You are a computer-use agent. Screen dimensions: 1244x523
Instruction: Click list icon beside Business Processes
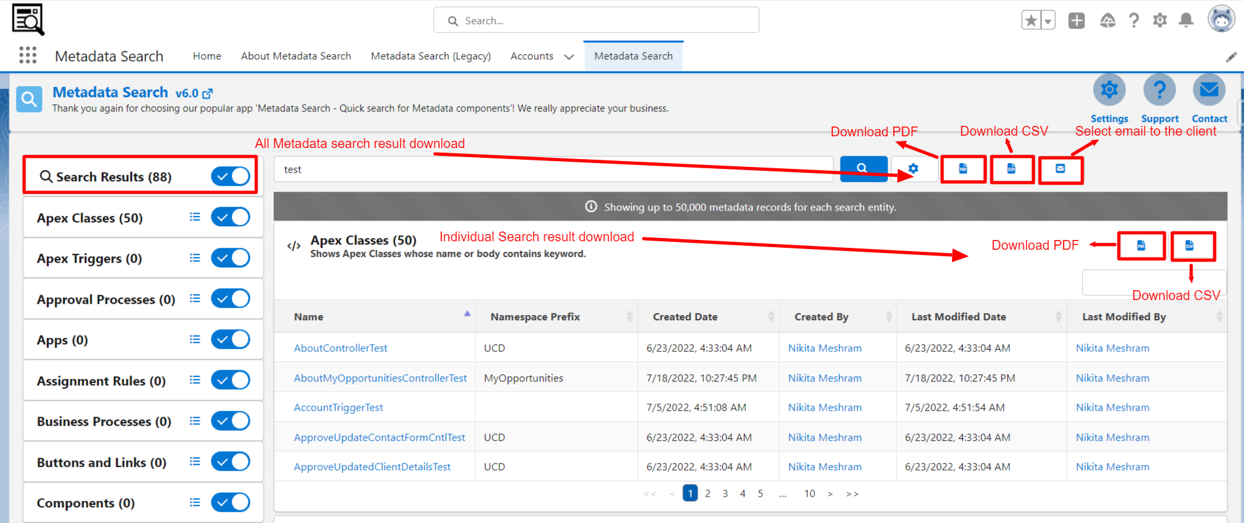(x=195, y=421)
